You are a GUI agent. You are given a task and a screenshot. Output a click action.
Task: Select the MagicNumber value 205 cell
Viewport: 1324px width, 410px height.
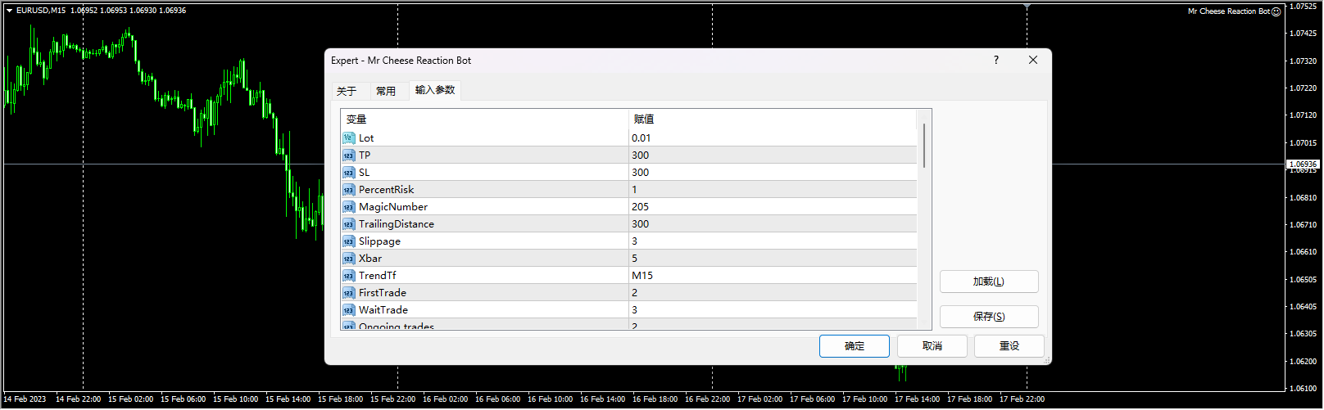click(x=773, y=207)
